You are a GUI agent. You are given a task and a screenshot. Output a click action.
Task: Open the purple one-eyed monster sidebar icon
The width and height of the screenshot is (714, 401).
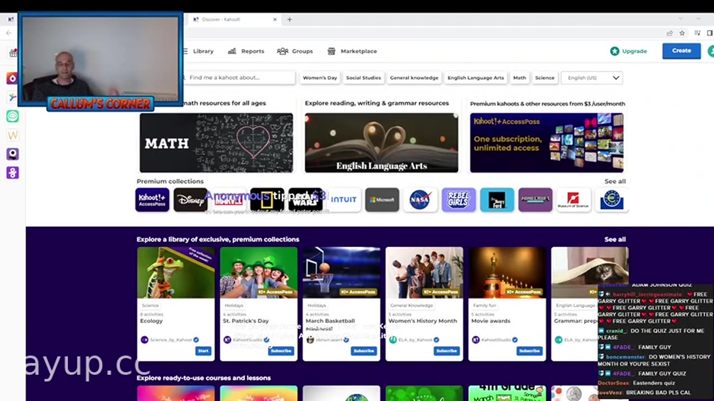(x=12, y=154)
